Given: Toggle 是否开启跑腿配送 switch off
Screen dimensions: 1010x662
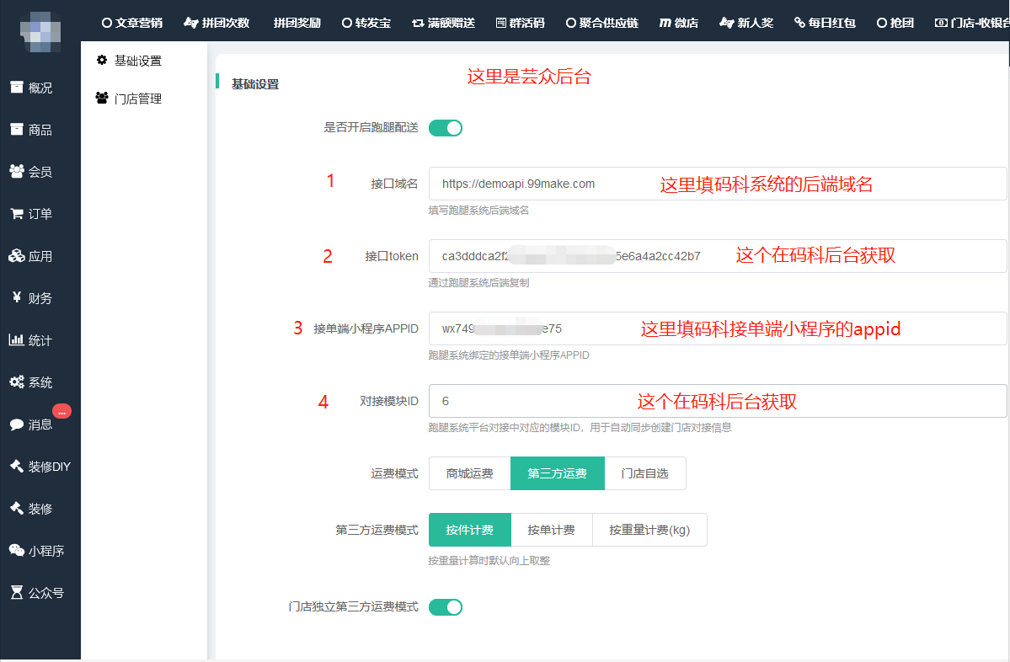Looking at the screenshot, I should coord(445,127).
